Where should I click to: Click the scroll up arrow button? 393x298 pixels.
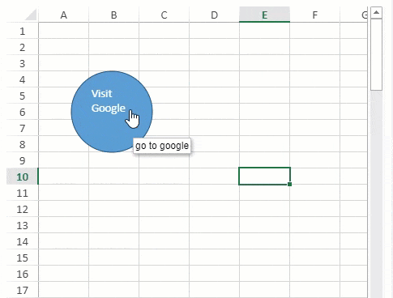tap(376, 12)
